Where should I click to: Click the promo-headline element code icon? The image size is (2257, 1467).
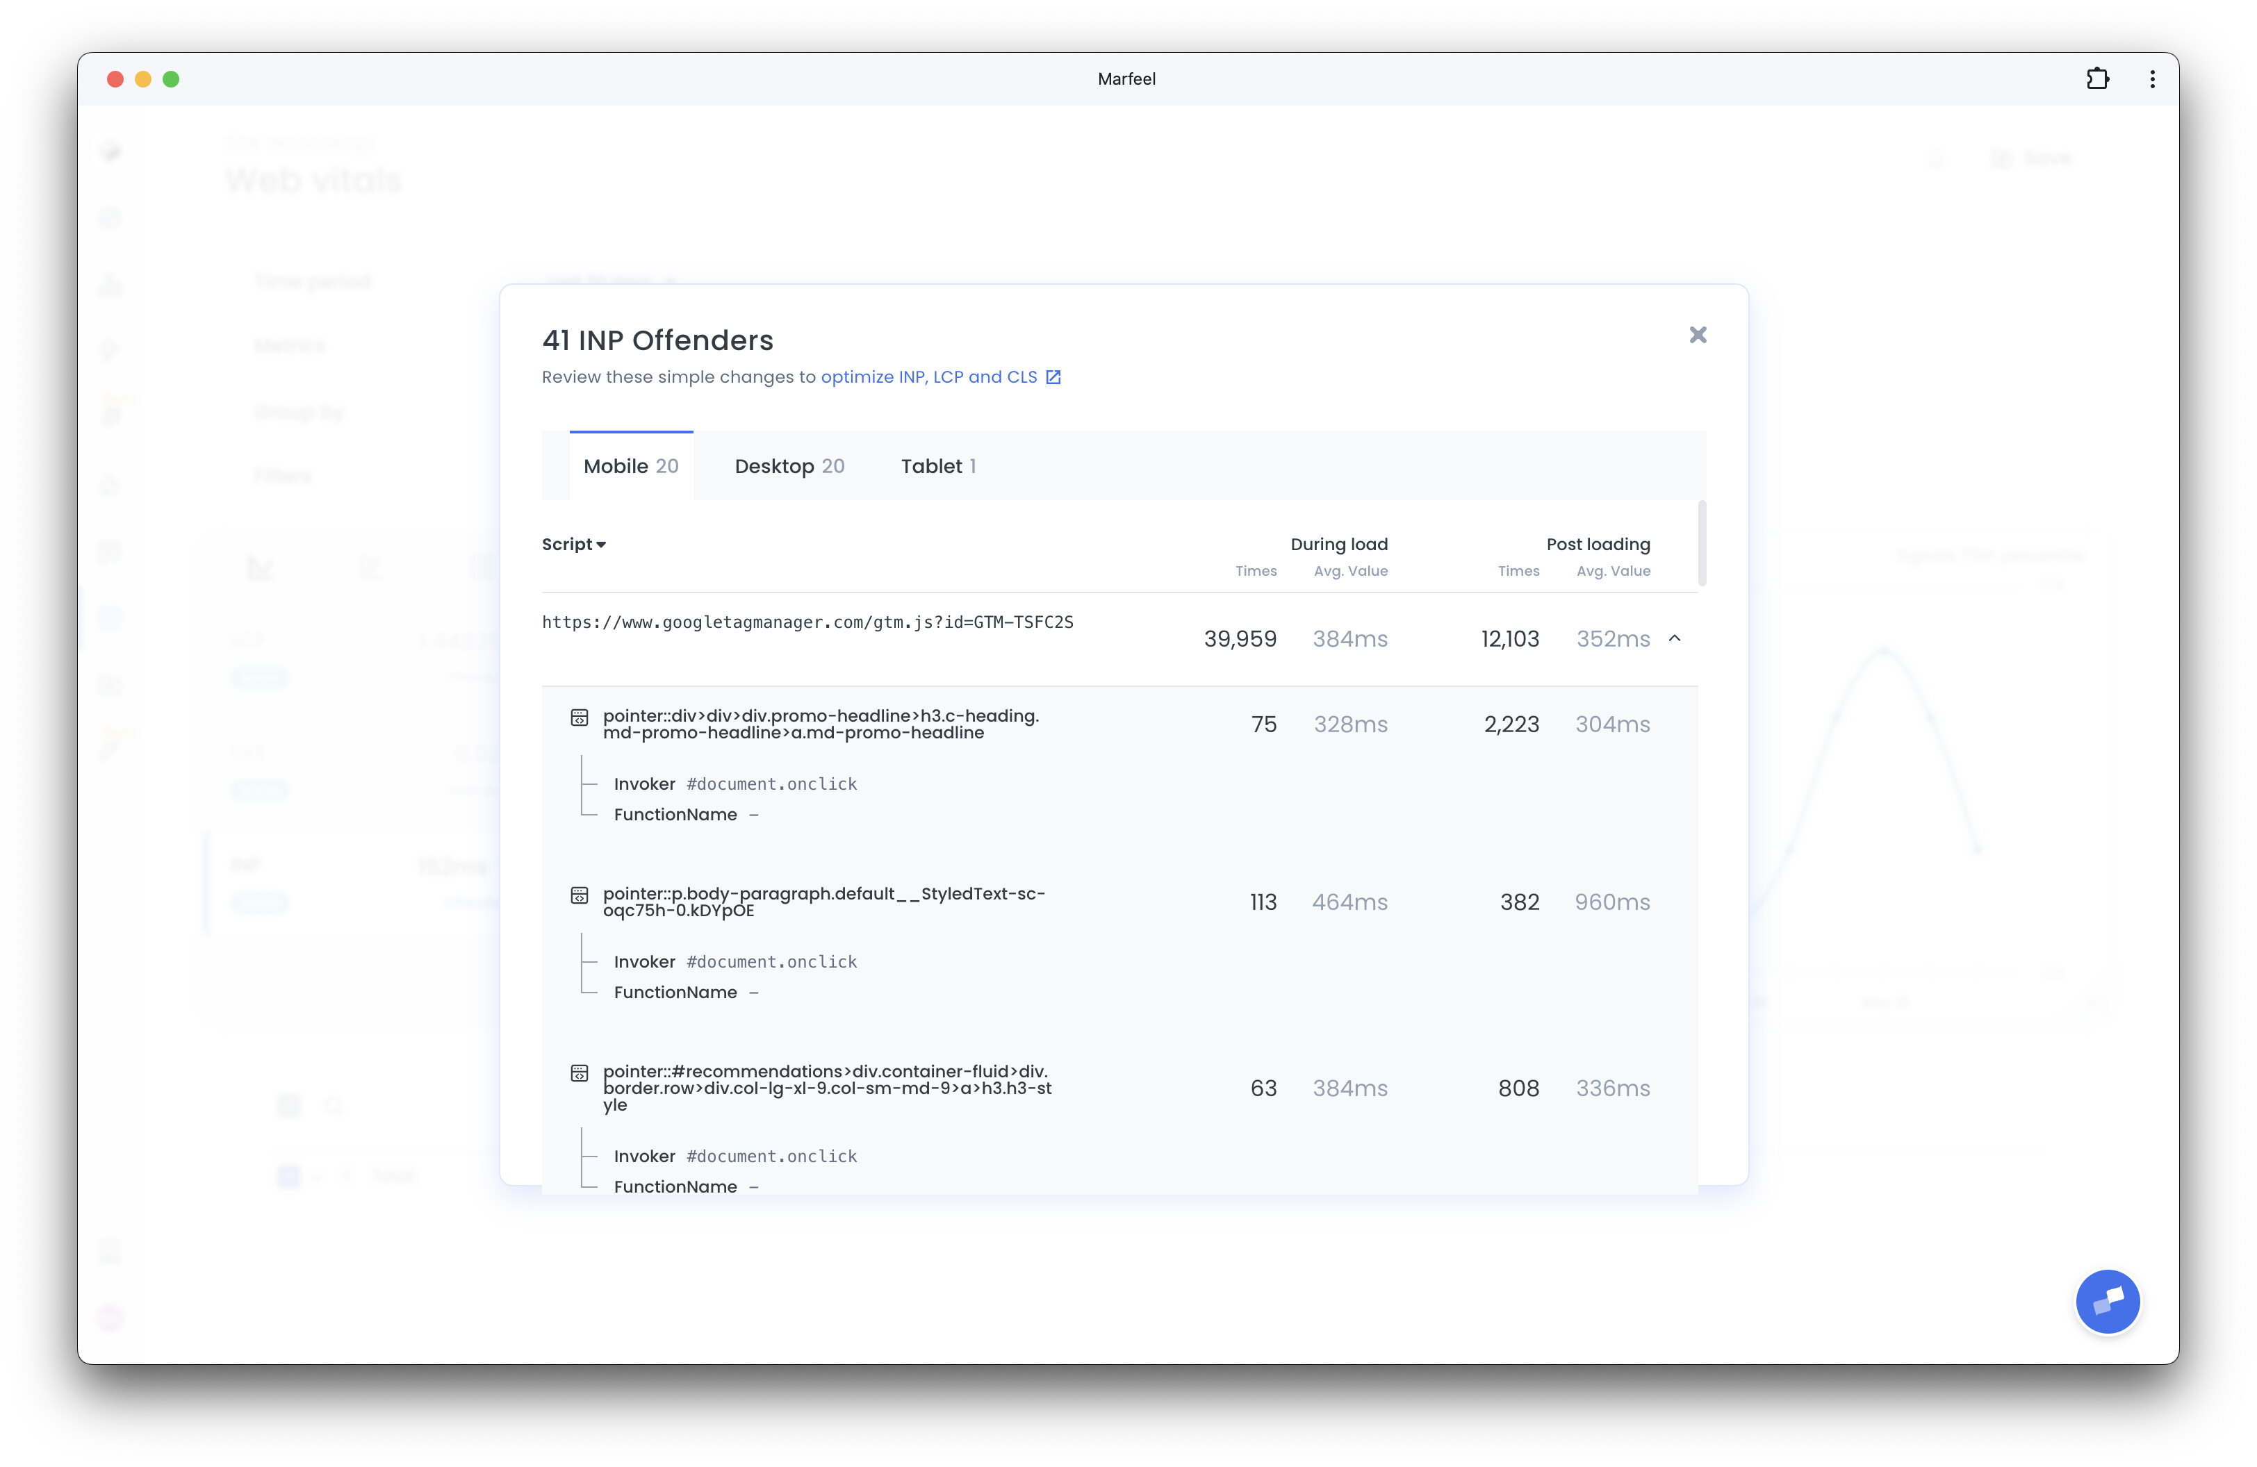pos(580,718)
